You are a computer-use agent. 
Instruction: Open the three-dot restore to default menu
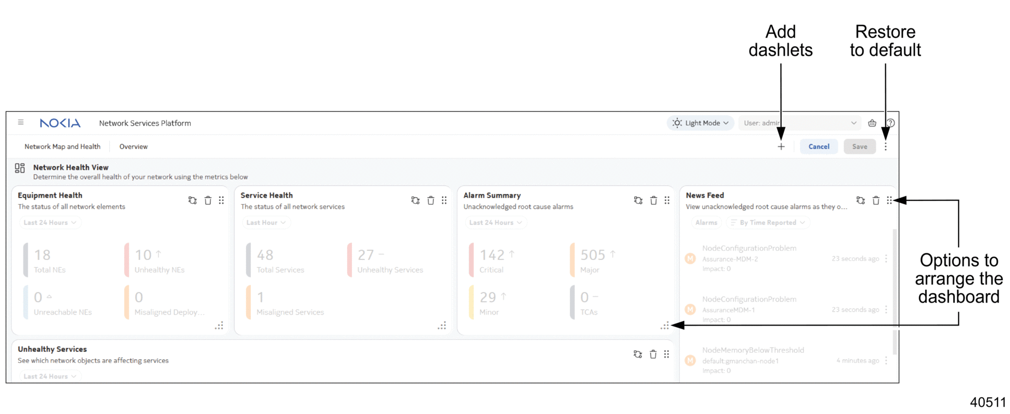(x=885, y=146)
